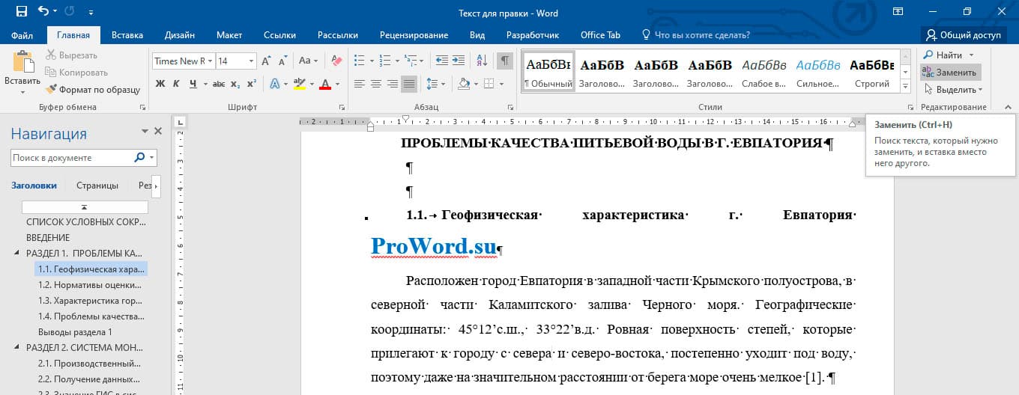Toggle strikethrough formatting (abc)
The image size is (1019, 395).
[220, 84]
